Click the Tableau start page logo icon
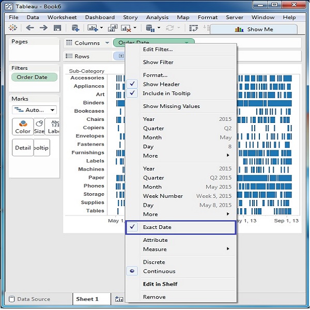 pyautogui.click(x=13, y=28)
